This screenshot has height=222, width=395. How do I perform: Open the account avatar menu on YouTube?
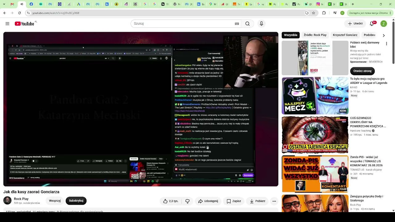384,24
